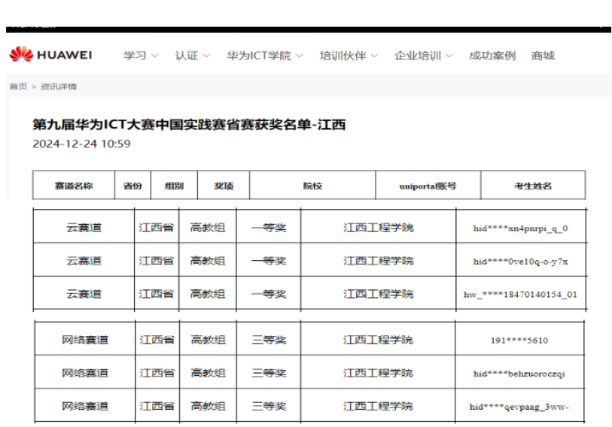This screenshot has height=427, width=612.
Task: Click the 院校 header cell
Action: coord(312,185)
